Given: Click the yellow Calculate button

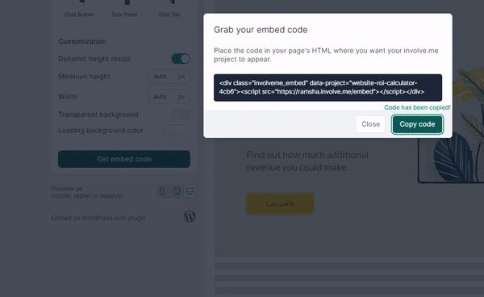Looking at the screenshot, I should click(x=280, y=203).
